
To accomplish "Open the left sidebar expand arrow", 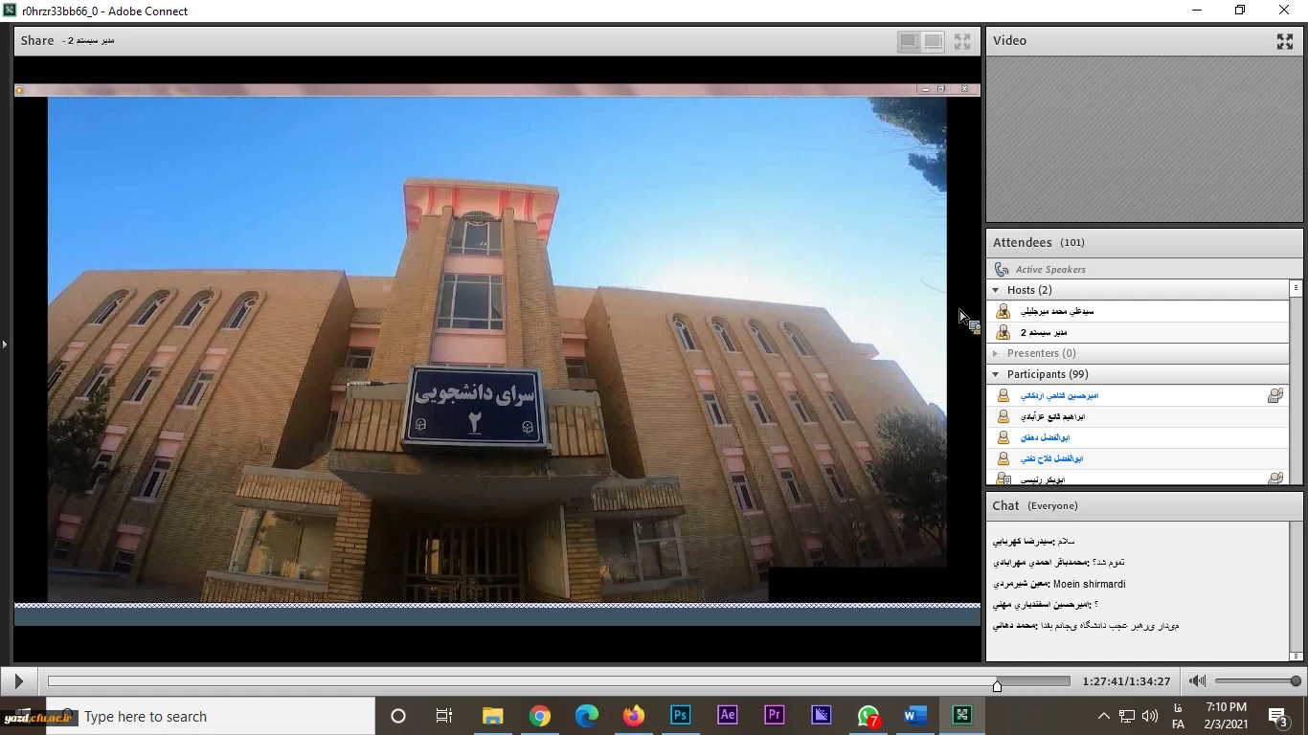I will point(5,344).
